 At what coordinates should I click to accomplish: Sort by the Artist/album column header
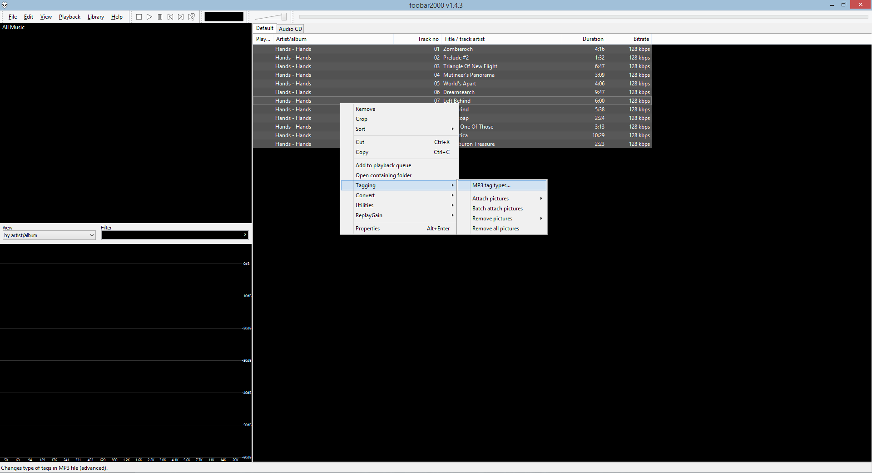(x=333, y=39)
